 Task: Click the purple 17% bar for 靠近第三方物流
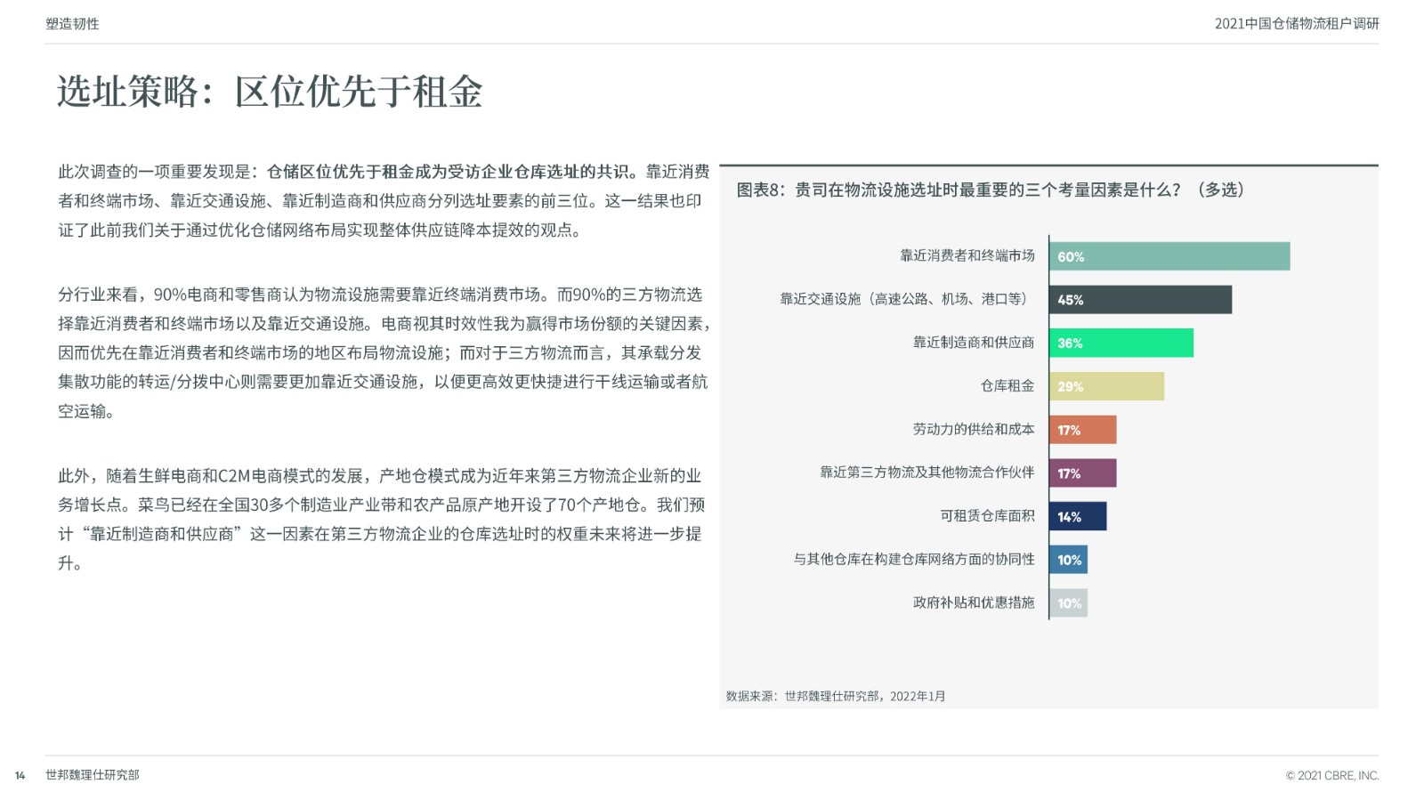[1083, 473]
